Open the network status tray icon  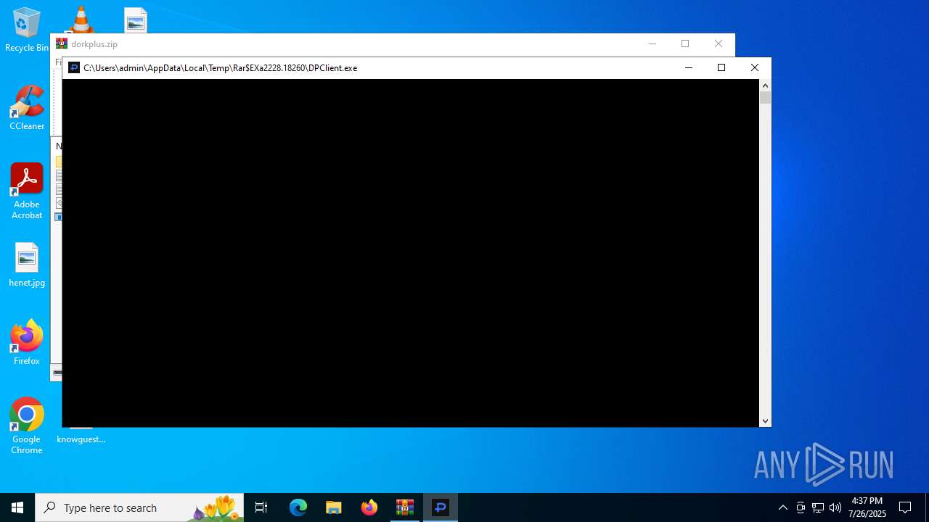[x=818, y=507]
